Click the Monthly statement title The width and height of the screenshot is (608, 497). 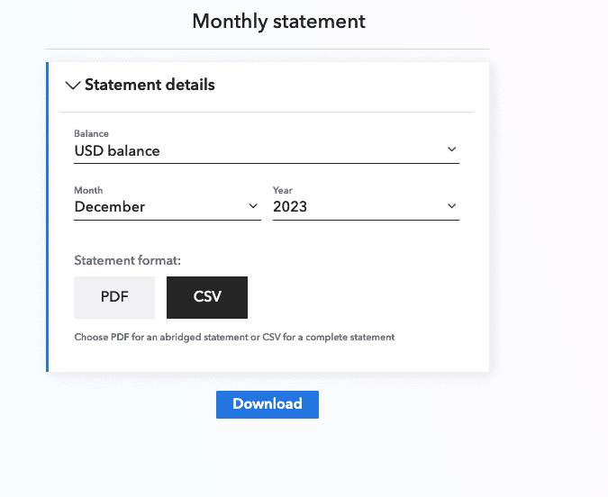(x=279, y=21)
